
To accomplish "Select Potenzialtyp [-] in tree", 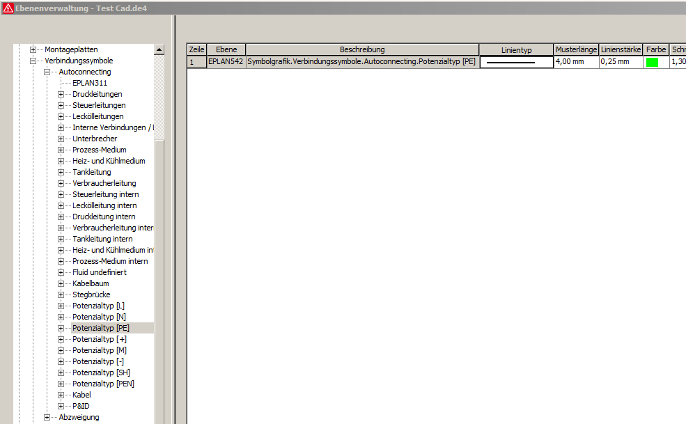I will tap(98, 361).
